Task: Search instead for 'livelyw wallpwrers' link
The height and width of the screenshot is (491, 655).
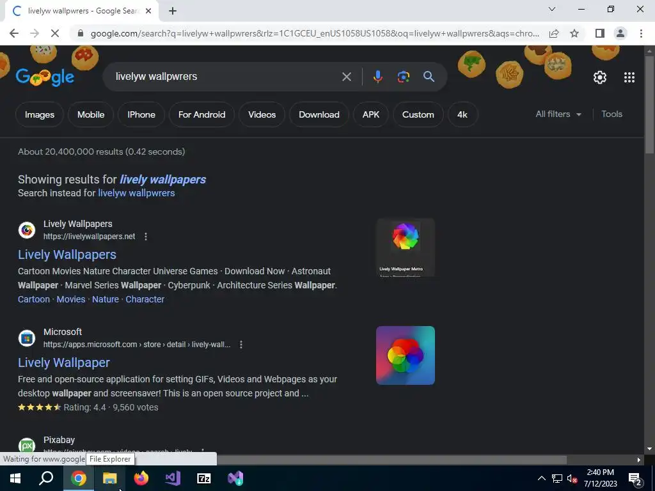Action: click(x=137, y=193)
